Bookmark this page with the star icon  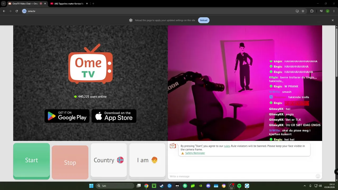point(303,11)
